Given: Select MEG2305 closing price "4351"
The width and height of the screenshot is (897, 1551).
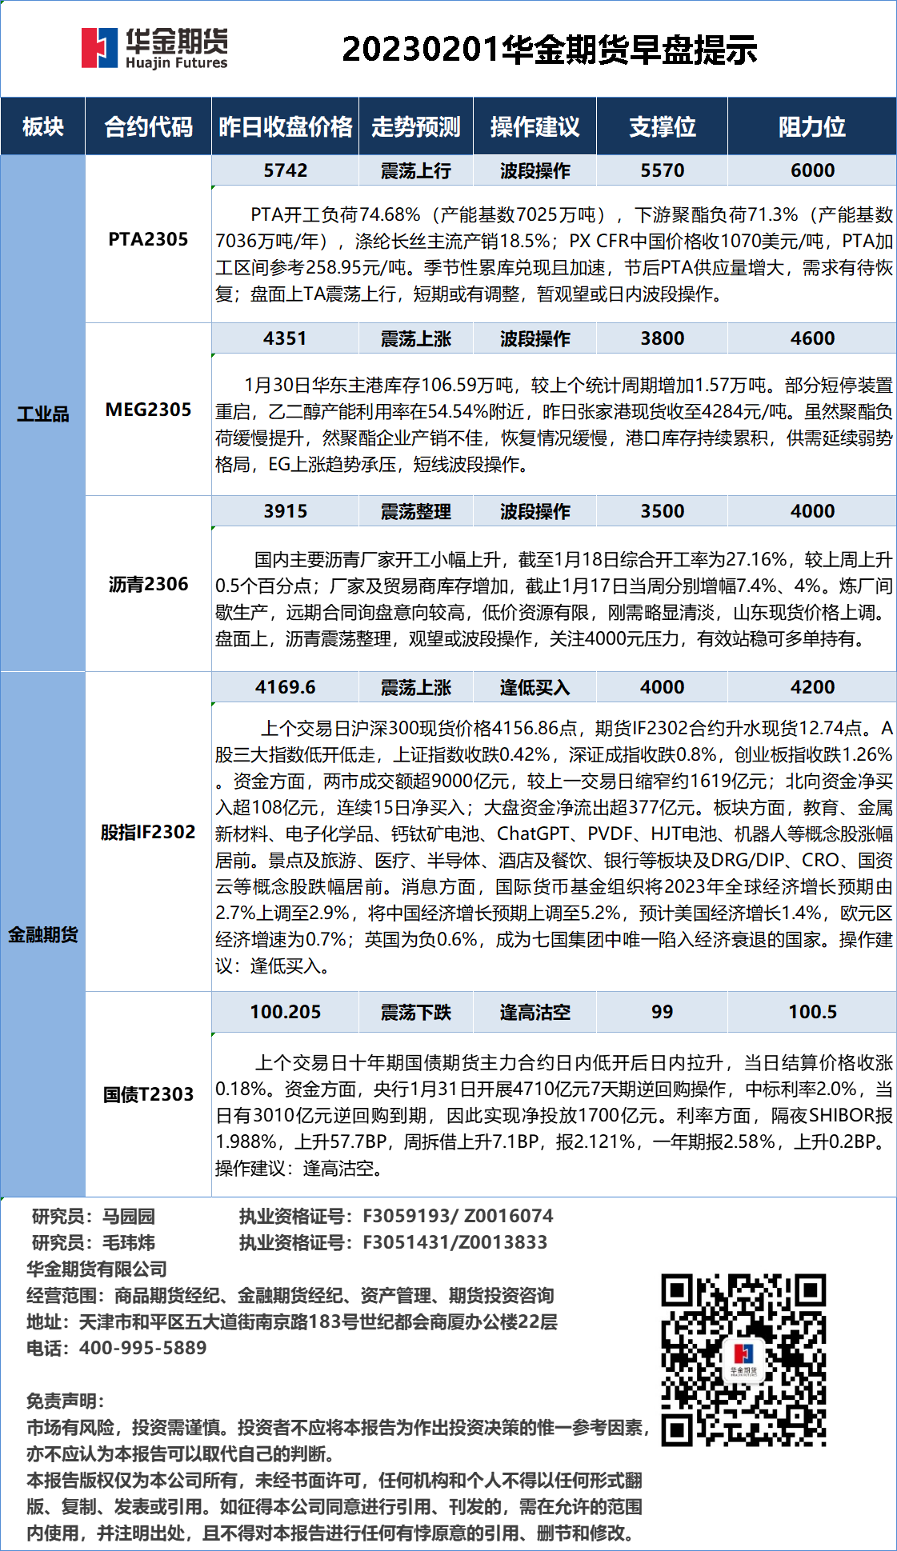Looking at the screenshot, I should coord(286,338).
